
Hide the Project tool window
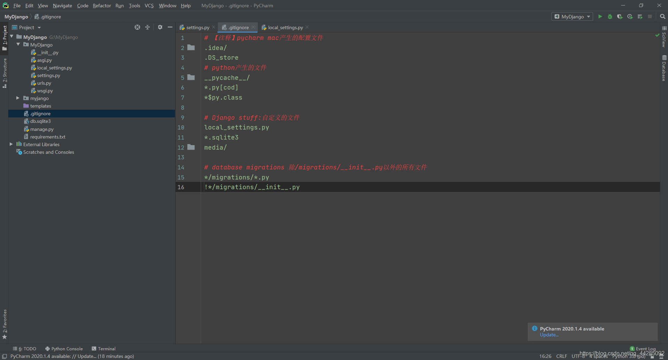[170, 27]
